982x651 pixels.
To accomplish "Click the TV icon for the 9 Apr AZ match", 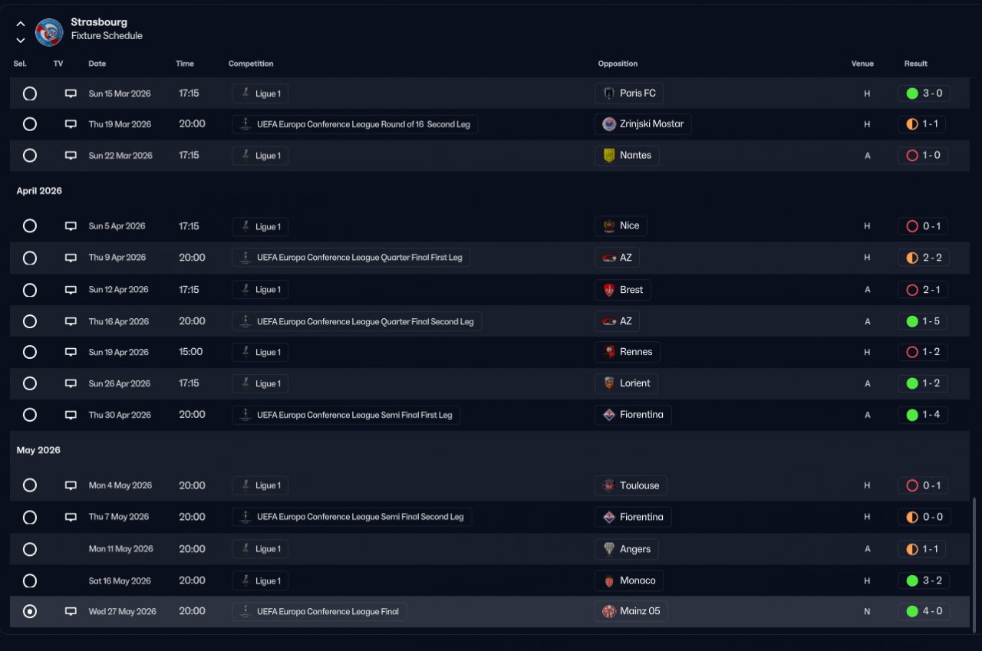I will [x=71, y=258].
